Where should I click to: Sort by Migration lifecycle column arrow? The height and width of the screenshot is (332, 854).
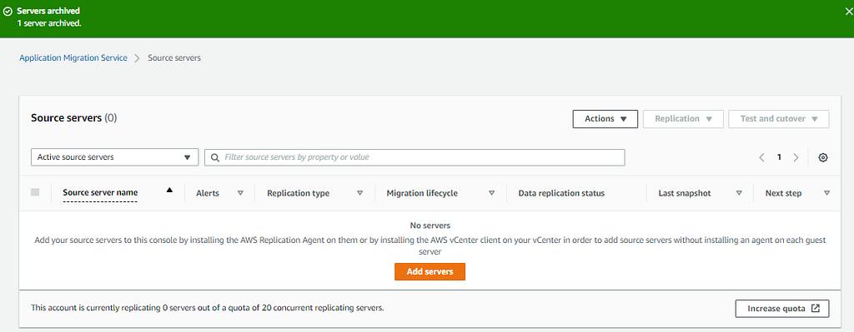pyautogui.click(x=491, y=193)
